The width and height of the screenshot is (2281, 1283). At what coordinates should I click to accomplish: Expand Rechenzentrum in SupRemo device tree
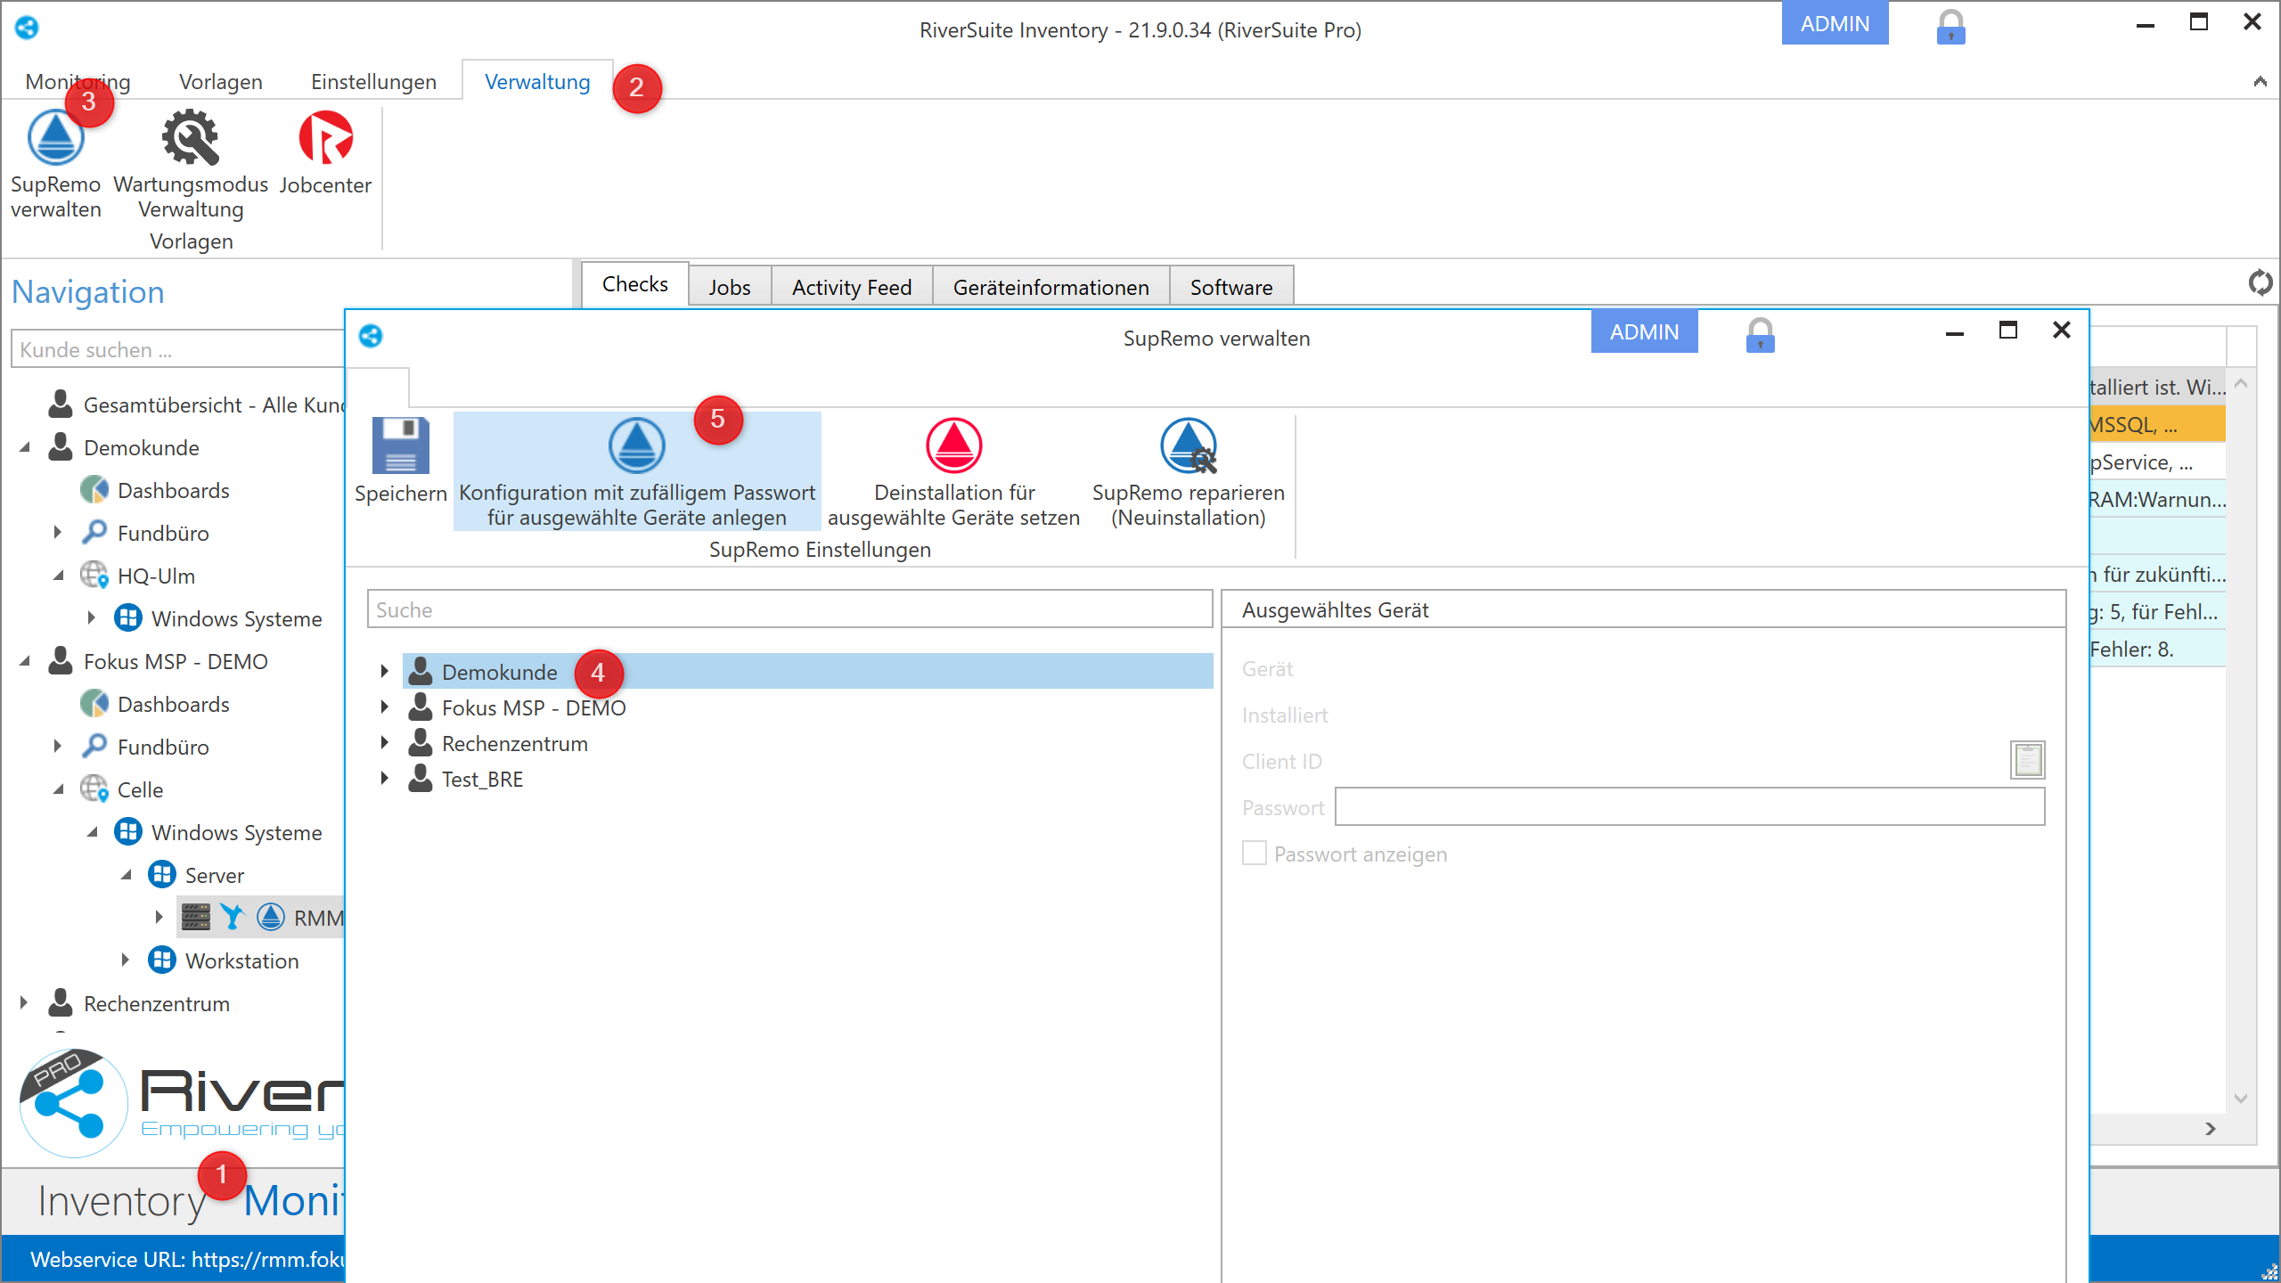[384, 742]
